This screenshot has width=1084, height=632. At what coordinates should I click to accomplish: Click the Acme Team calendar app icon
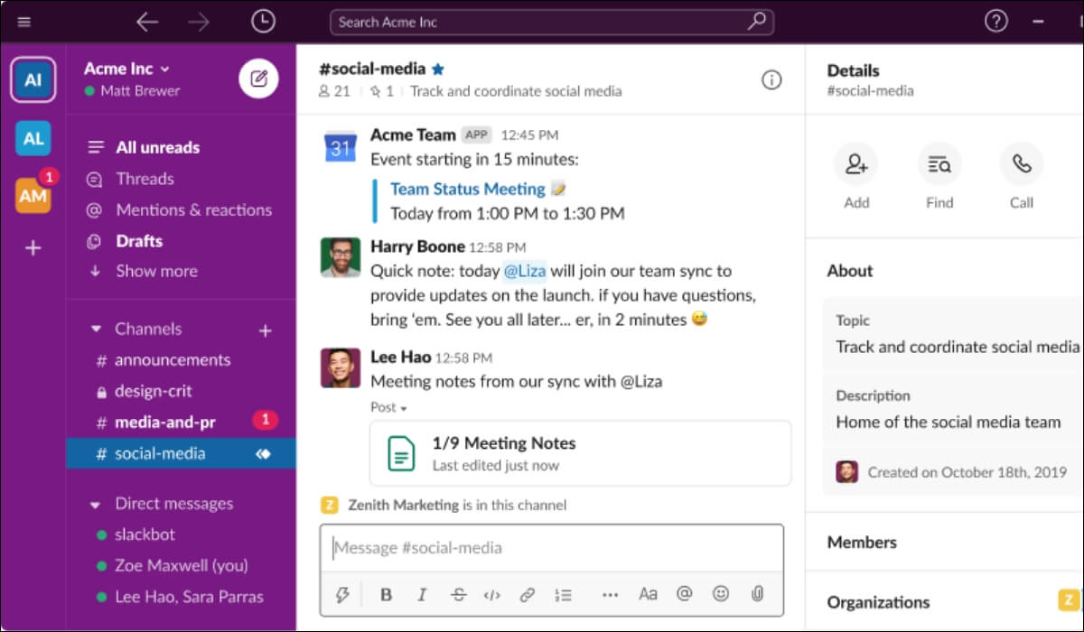click(x=341, y=145)
